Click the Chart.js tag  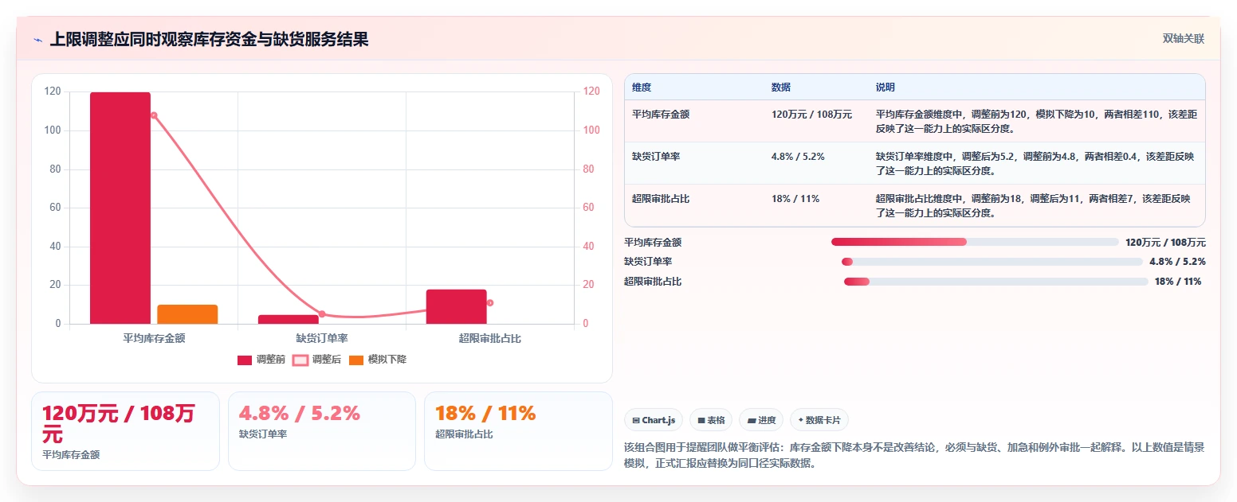pyautogui.click(x=654, y=420)
